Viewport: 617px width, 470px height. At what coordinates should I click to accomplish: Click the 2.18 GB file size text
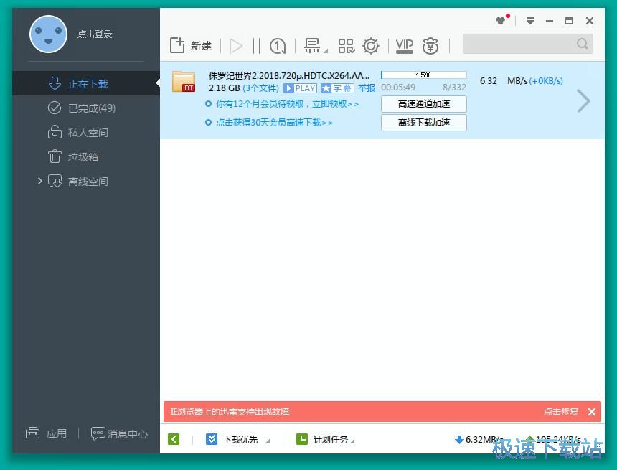(x=225, y=88)
